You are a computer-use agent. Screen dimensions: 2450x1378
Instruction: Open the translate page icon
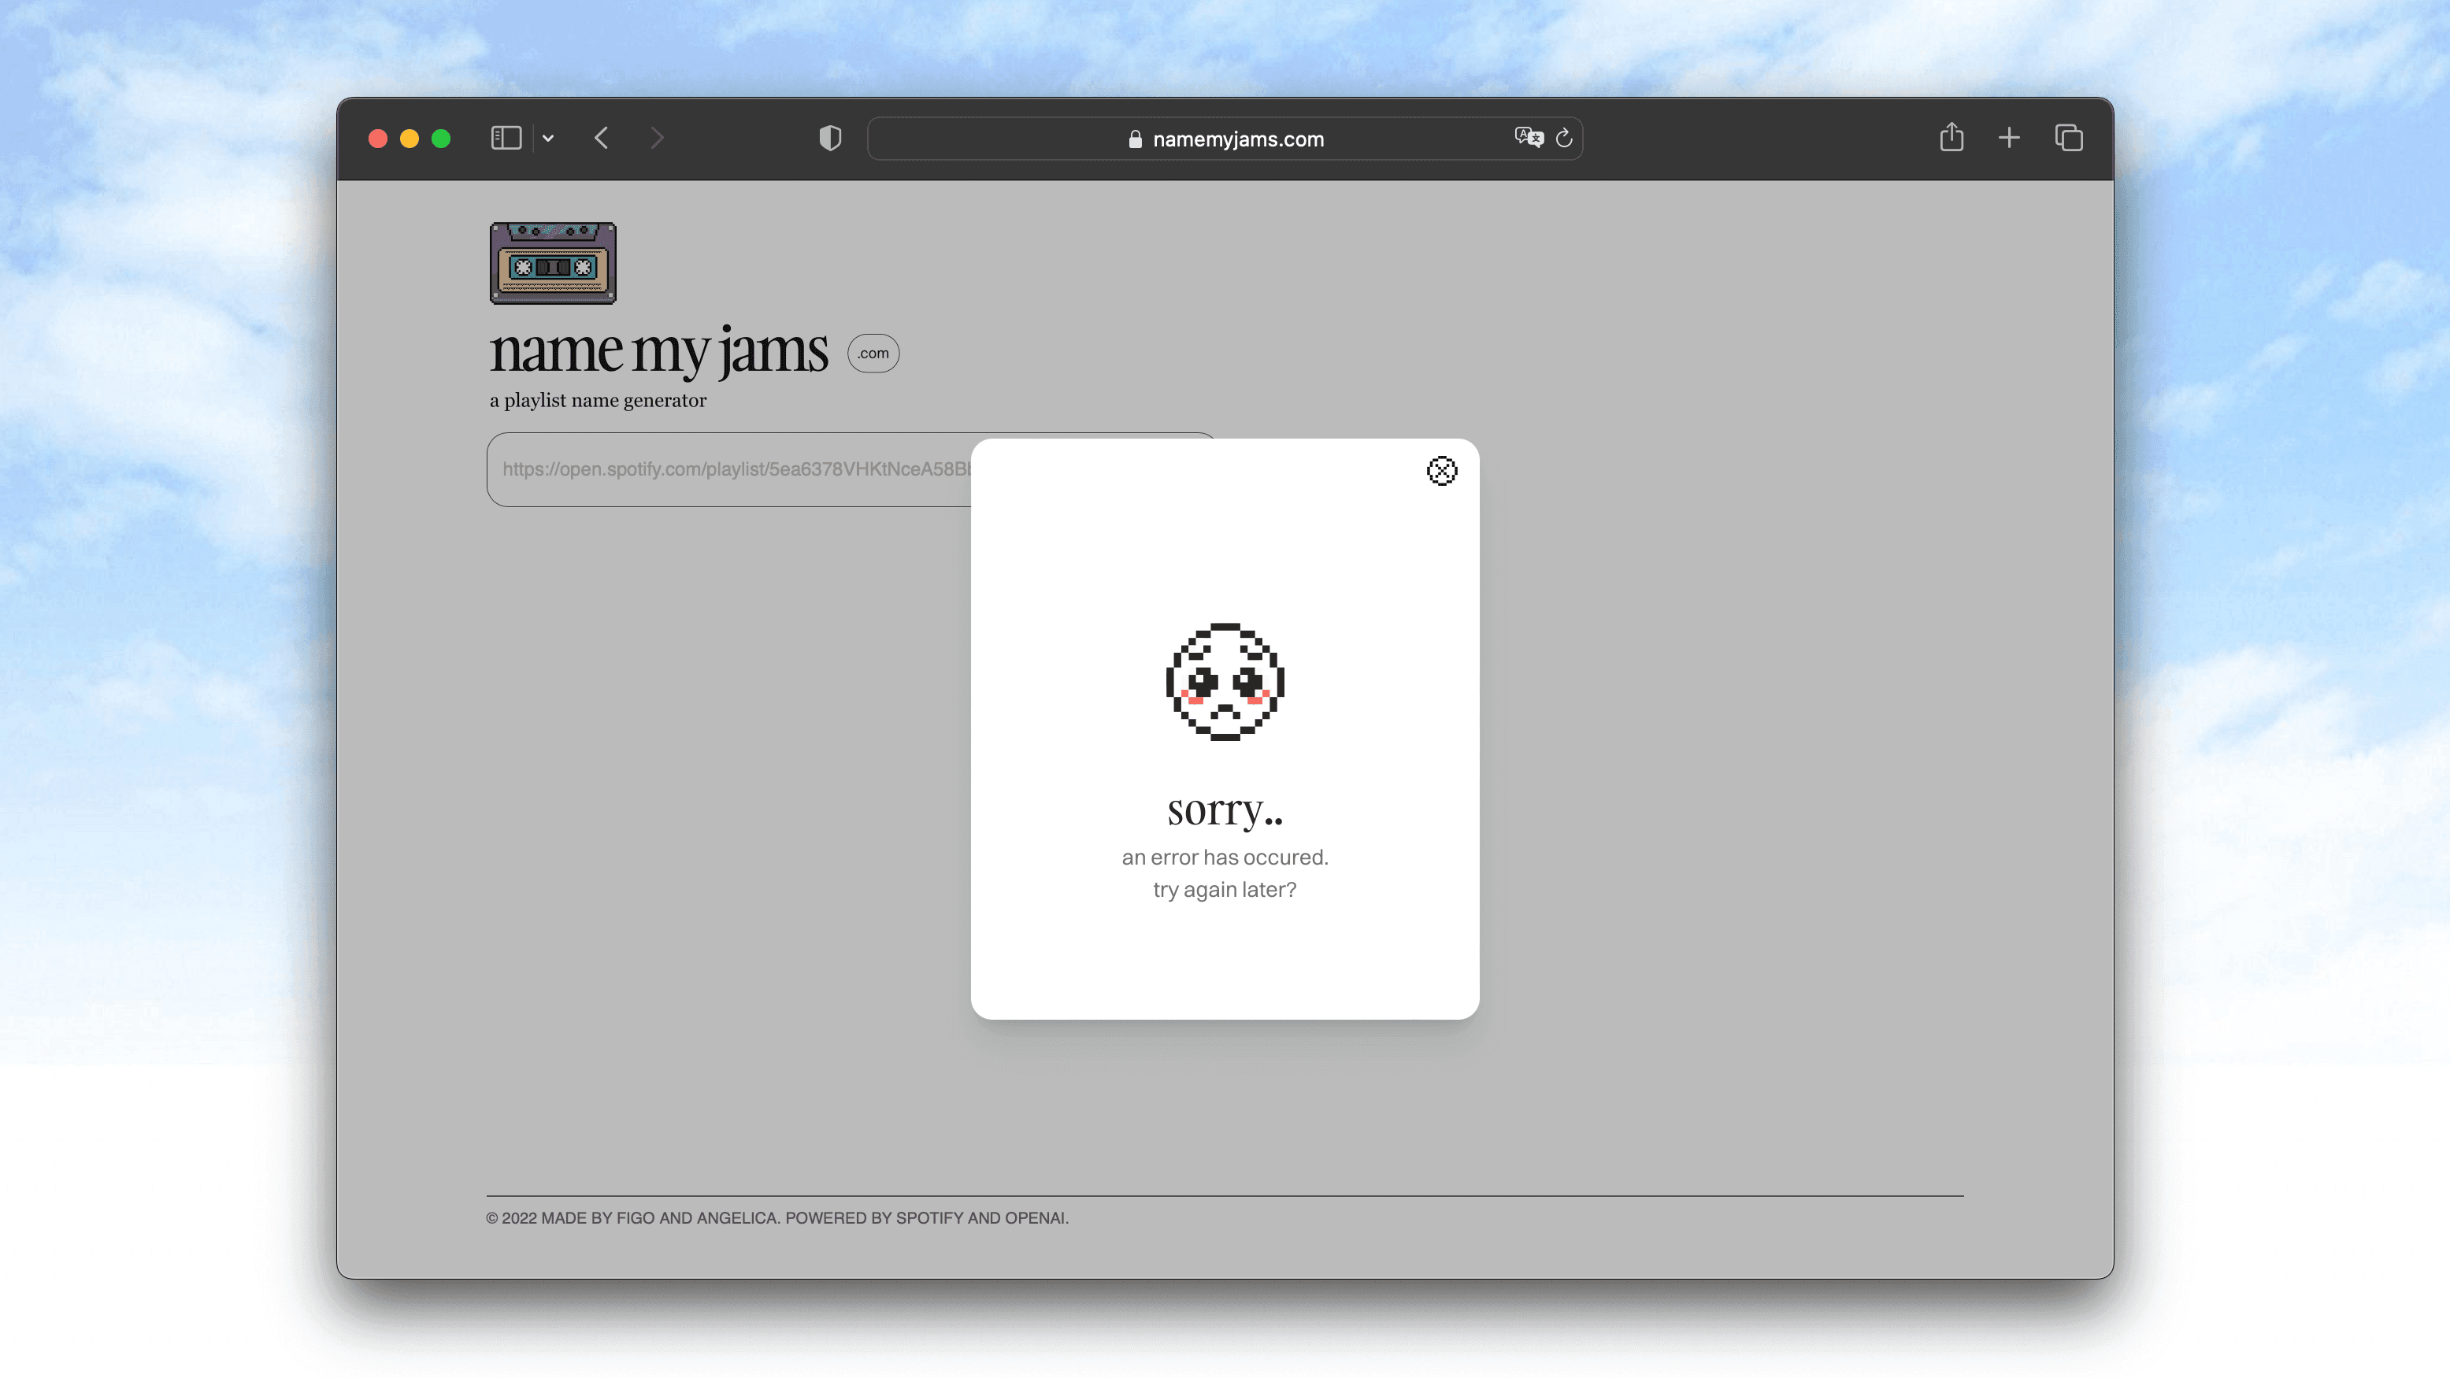click(1529, 138)
